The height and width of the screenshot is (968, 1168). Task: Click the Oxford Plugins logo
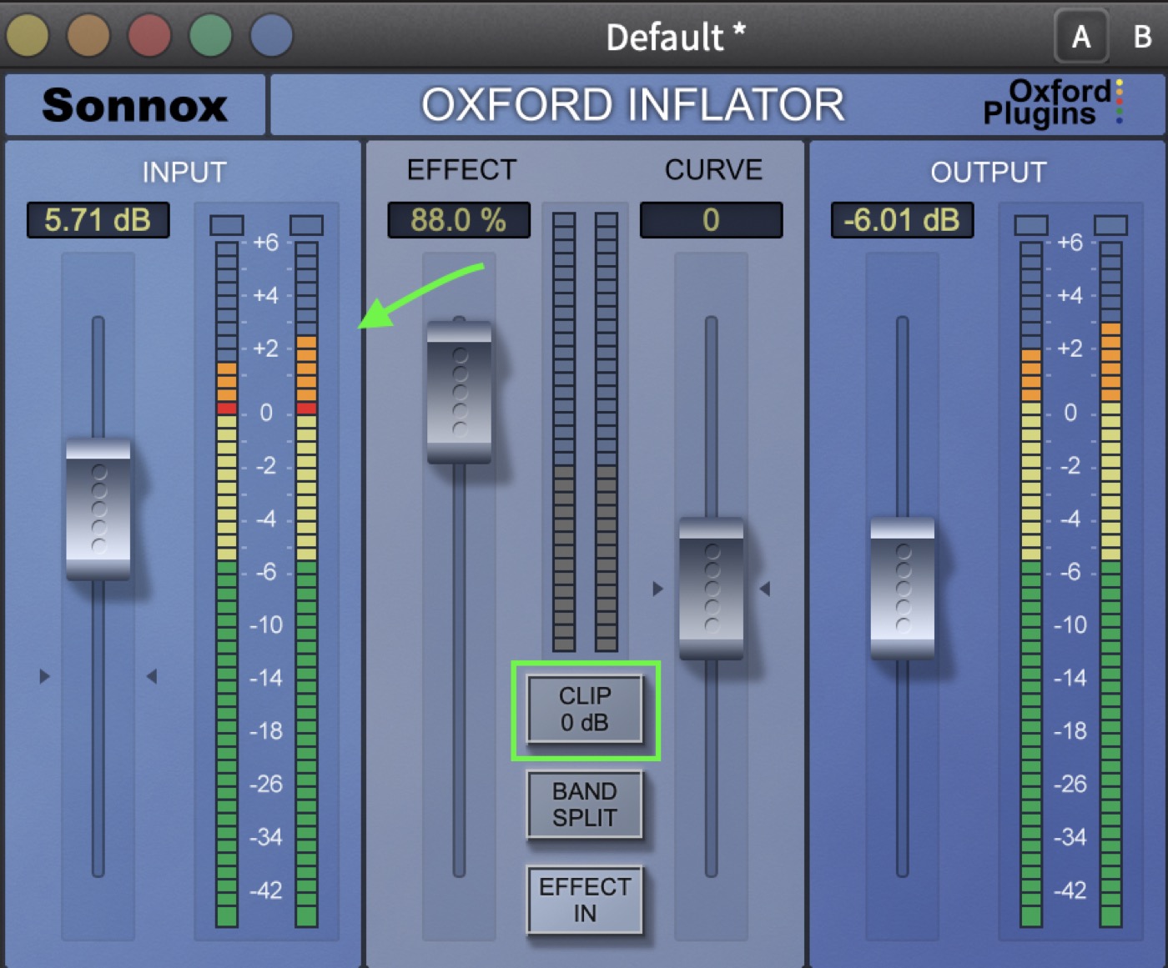(1053, 103)
